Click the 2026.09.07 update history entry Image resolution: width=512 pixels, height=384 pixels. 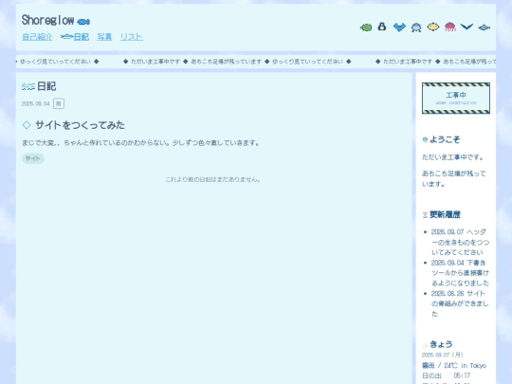coord(460,242)
